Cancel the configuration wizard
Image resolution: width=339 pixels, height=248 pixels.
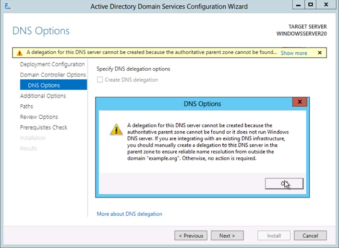(310, 236)
